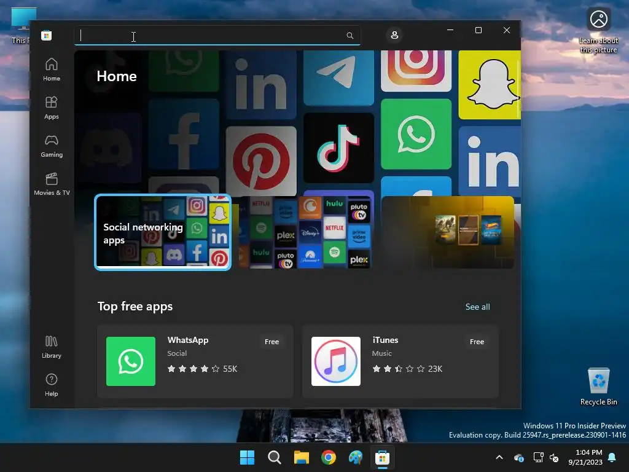Image resolution: width=629 pixels, height=472 pixels.
Task: Open the Gaming section
Action: point(52,146)
